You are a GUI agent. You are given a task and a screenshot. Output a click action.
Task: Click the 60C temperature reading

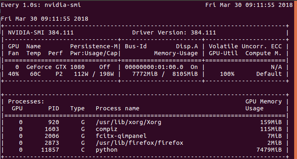(x=35, y=74)
